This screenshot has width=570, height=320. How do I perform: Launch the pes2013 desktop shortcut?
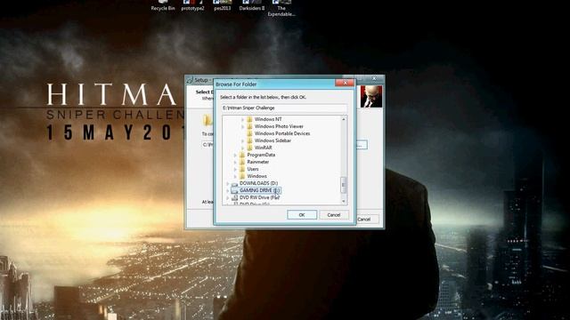click(x=222, y=5)
